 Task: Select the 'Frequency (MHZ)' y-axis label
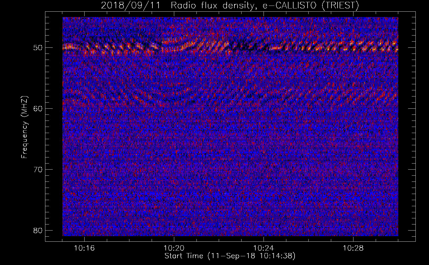tap(24, 127)
